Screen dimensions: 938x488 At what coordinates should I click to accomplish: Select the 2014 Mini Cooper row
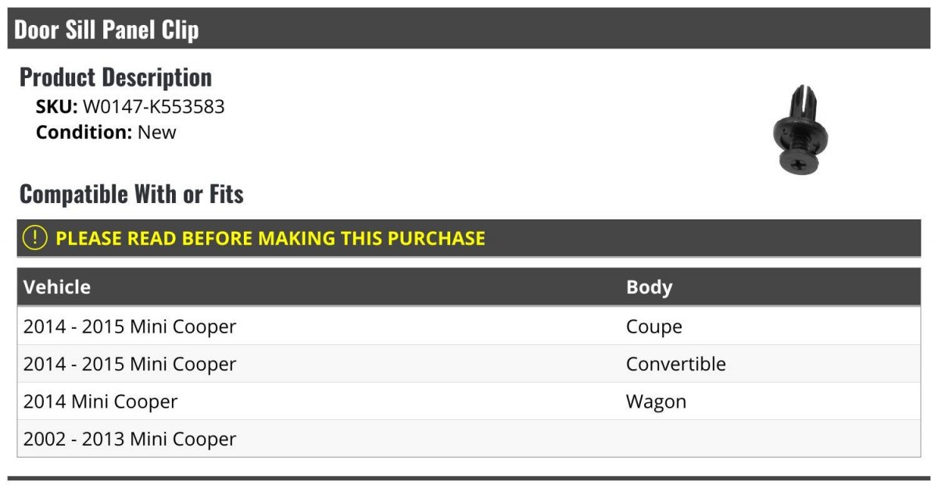[101, 401]
